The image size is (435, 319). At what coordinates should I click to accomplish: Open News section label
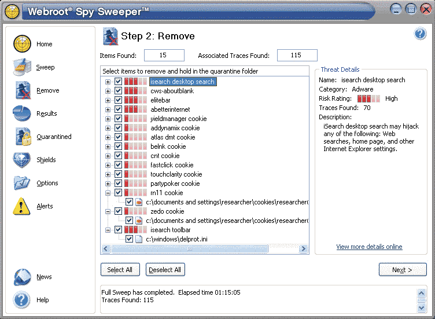coord(44,277)
